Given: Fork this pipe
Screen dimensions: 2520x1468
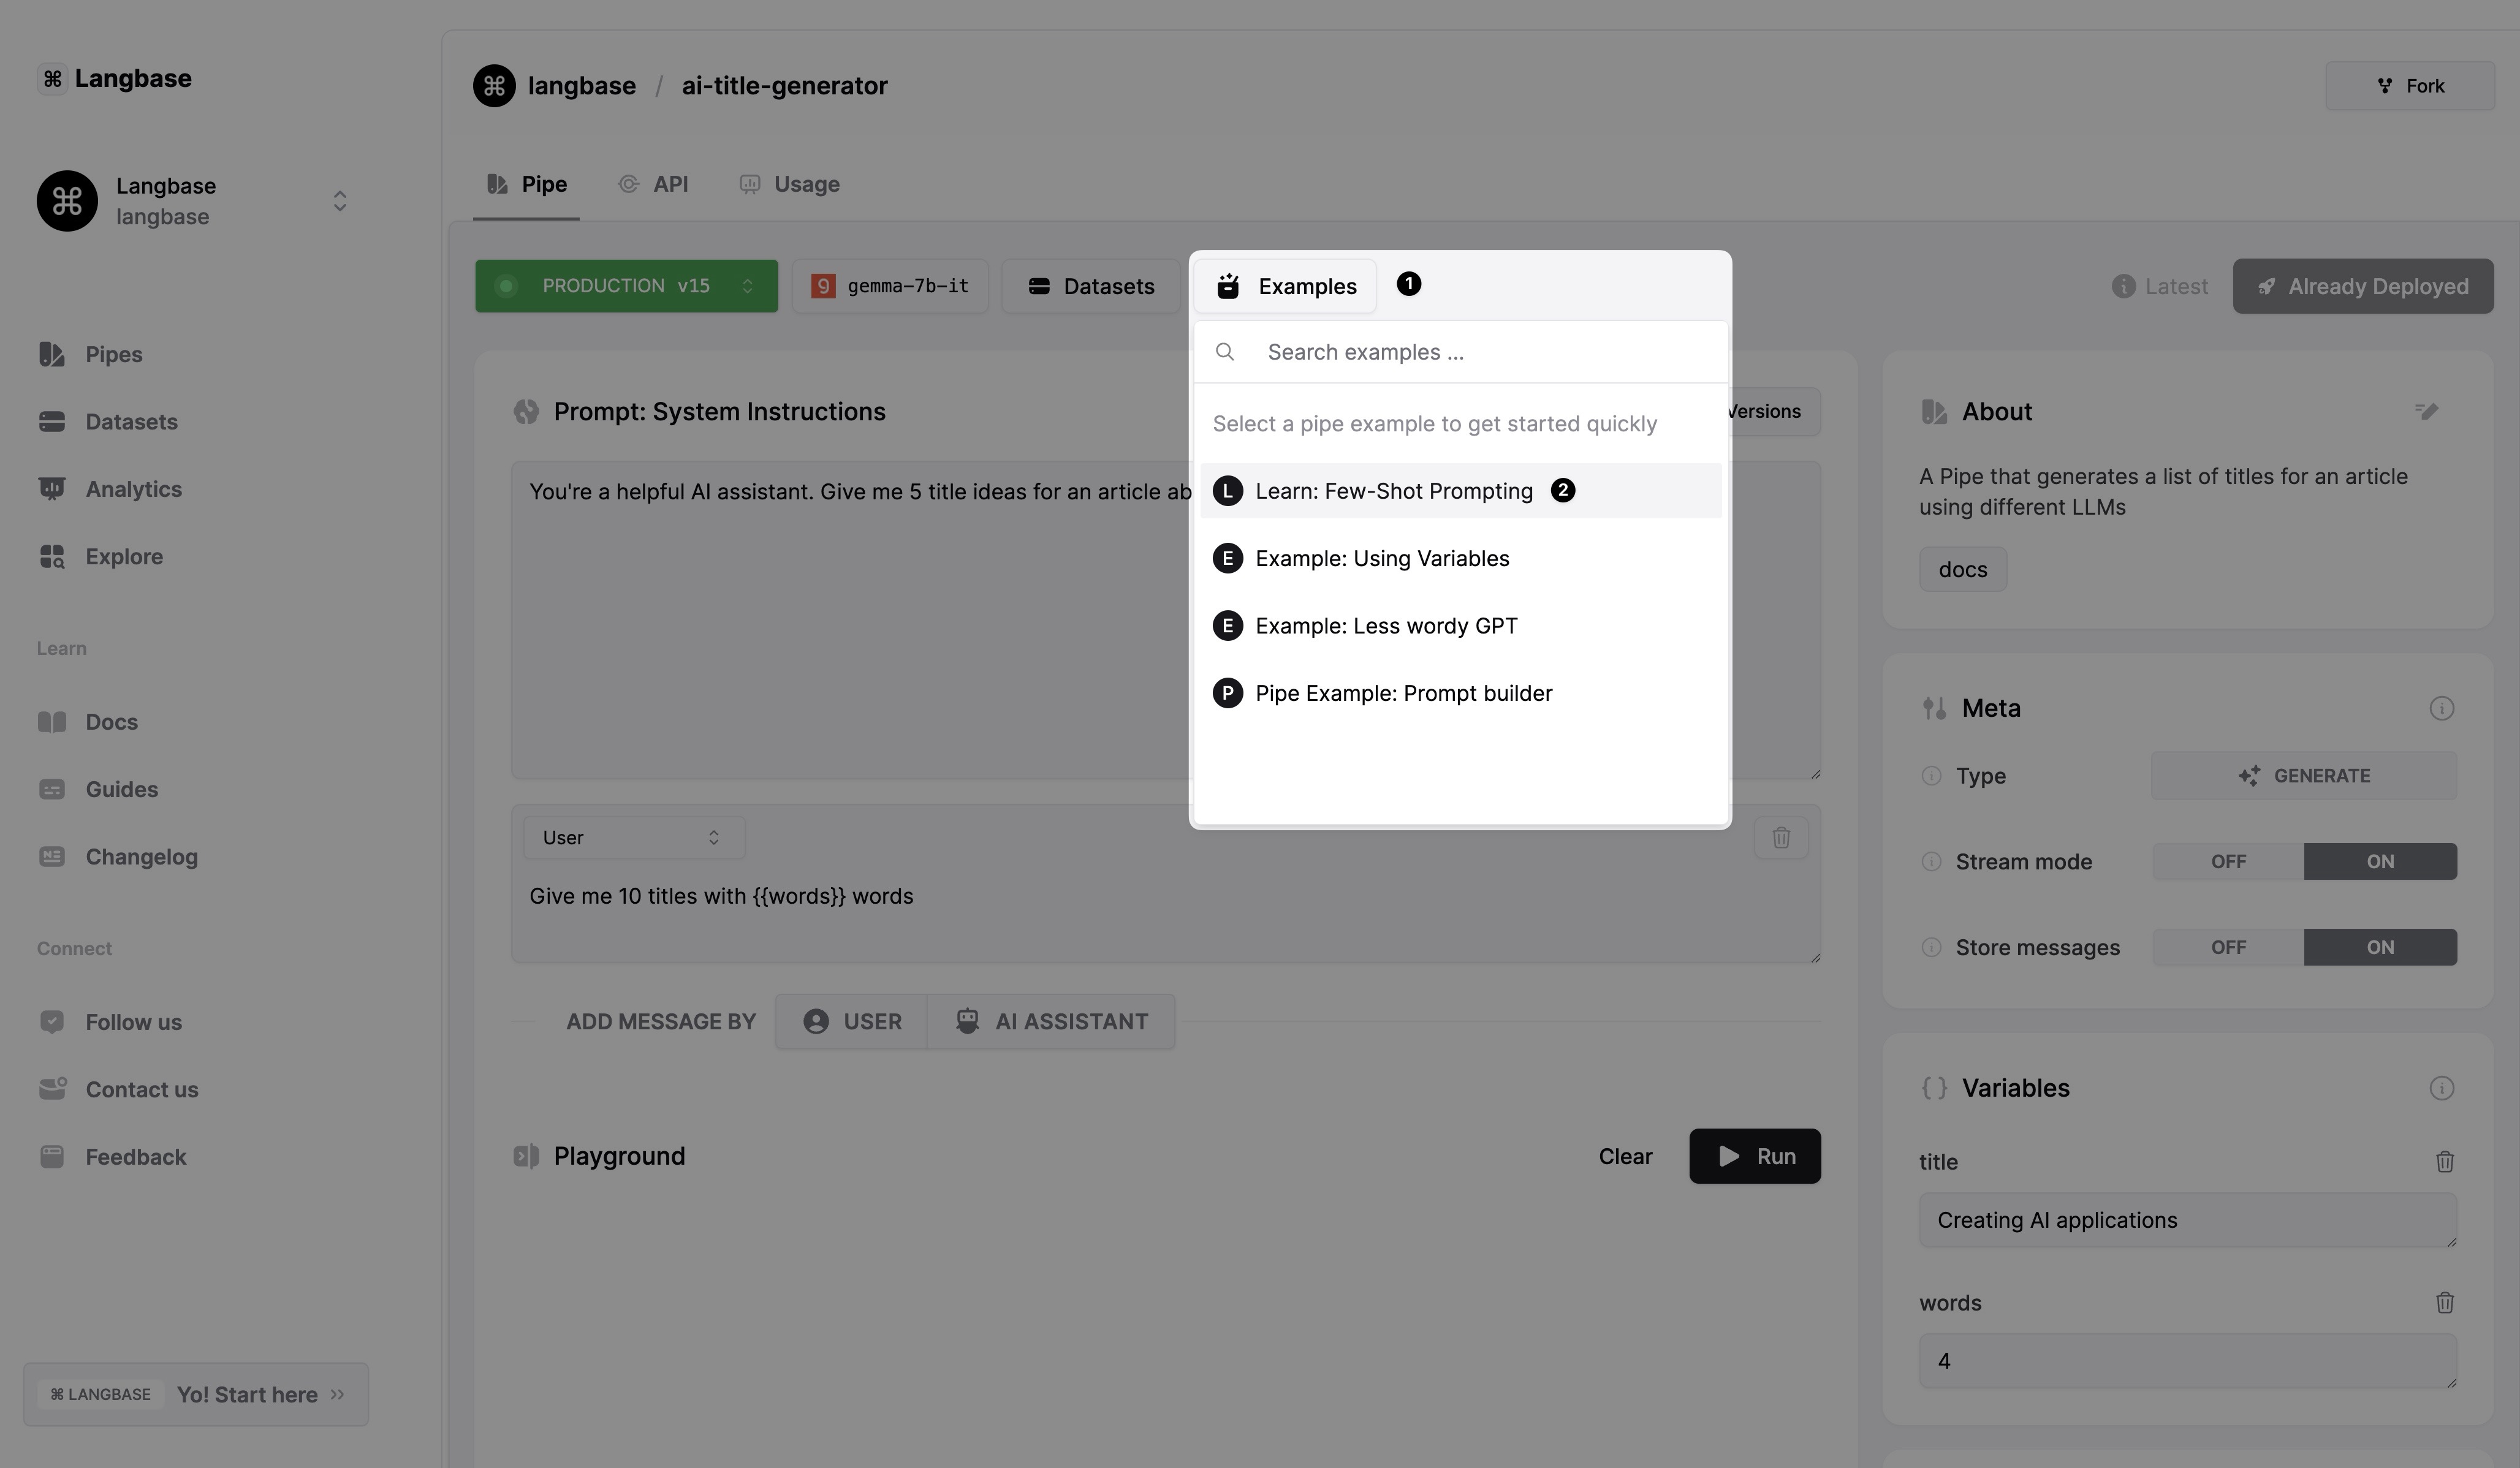Looking at the screenshot, I should (x=2409, y=86).
